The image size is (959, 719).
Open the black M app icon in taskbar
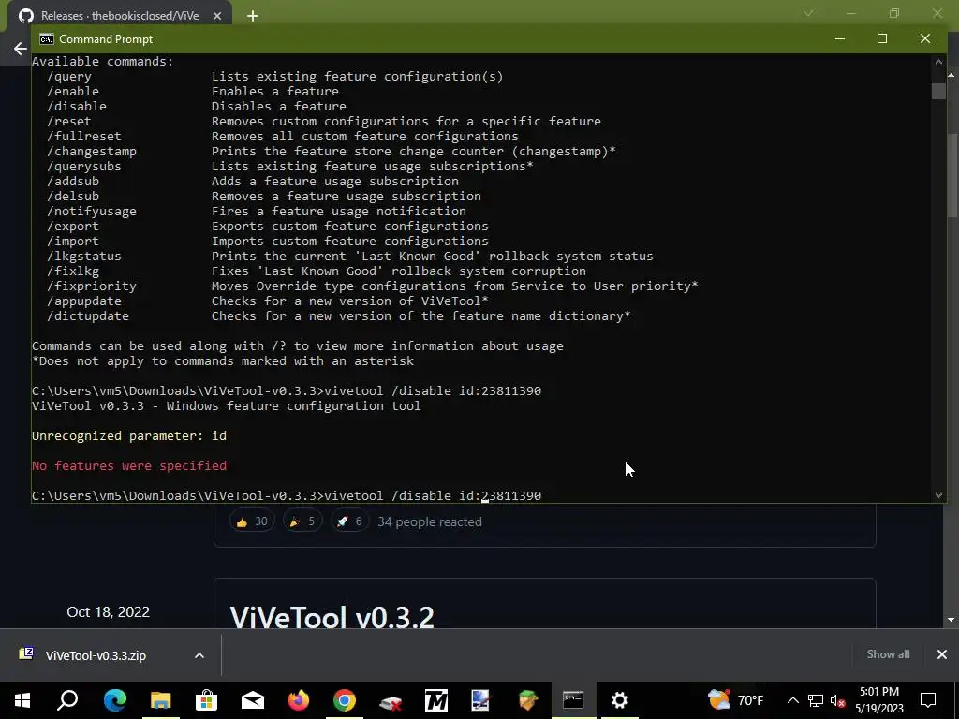pos(436,700)
